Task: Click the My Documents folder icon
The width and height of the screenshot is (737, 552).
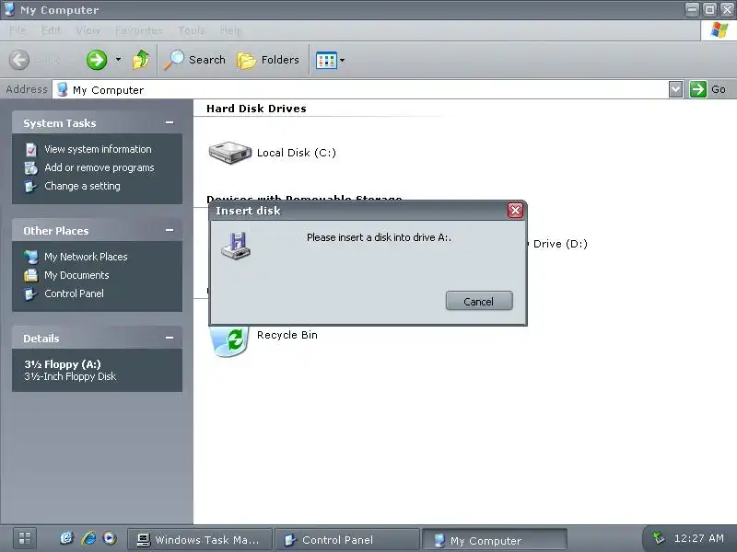Action: (x=31, y=275)
